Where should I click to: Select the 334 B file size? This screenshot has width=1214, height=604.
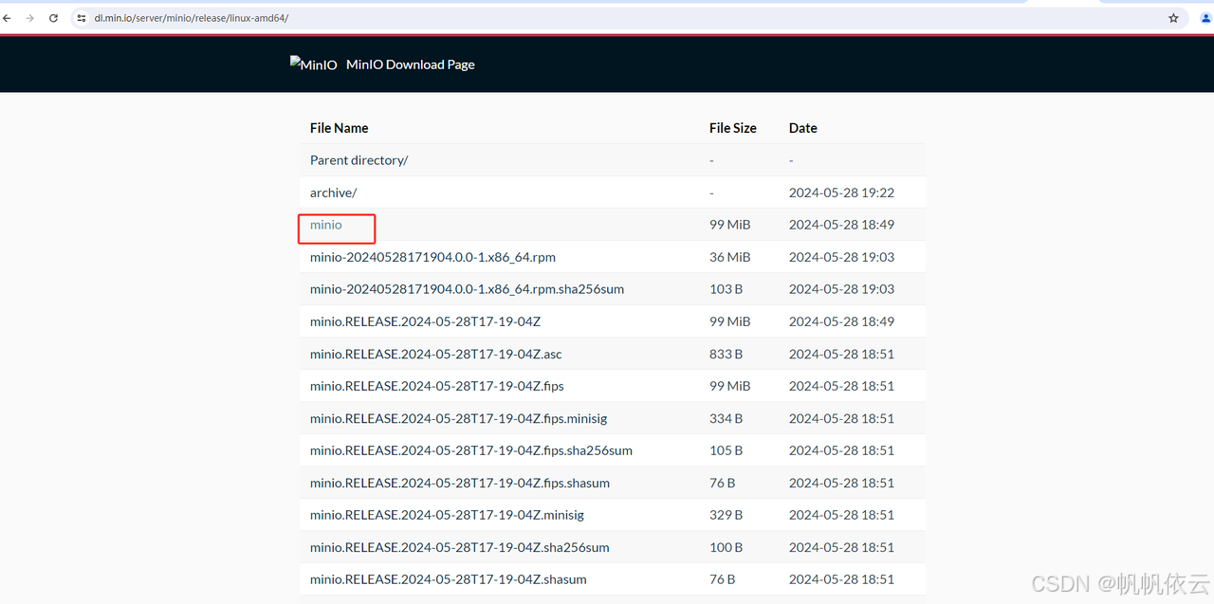pos(726,418)
